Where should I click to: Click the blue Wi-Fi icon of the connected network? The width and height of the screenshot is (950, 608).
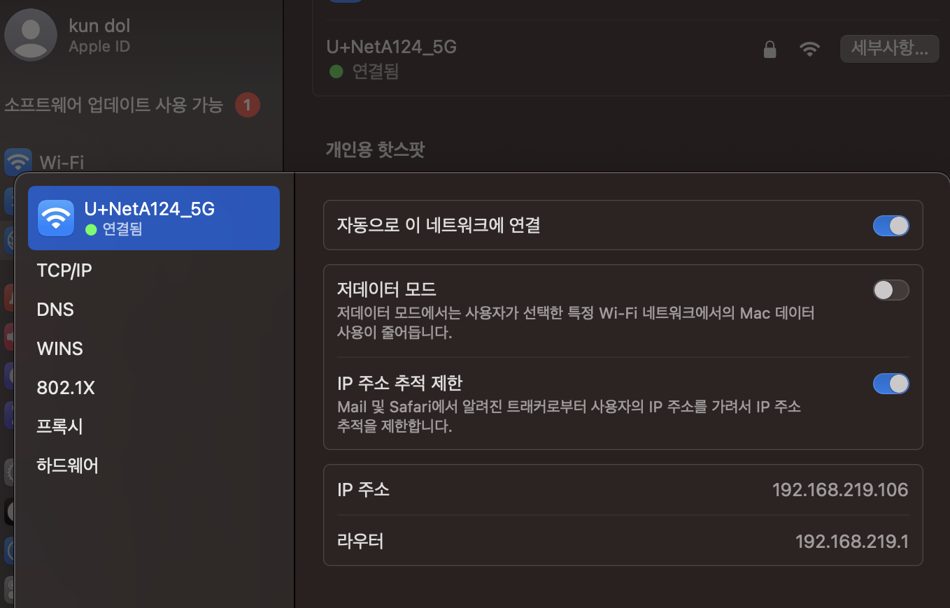coord(55,217)
